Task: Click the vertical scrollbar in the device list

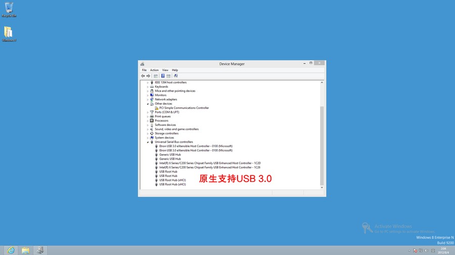Action: coord(322,146)
